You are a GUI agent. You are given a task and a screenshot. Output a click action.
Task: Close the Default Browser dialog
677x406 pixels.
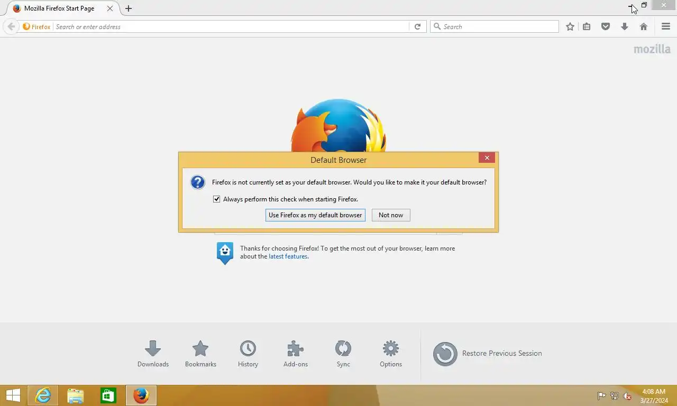click(x=487, y=158)
